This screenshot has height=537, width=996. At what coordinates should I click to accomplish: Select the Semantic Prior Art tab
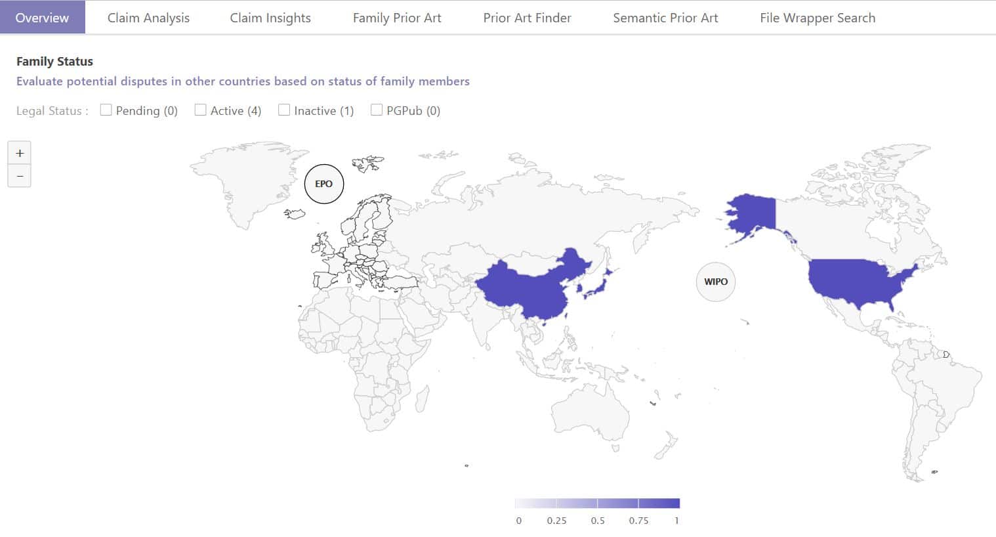665,18
